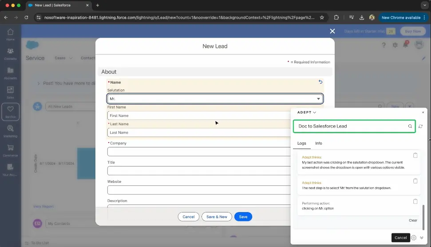Viewport: 431px width, 247px height.
Task: Switch to the Info tab
Action: coord(319,143)
